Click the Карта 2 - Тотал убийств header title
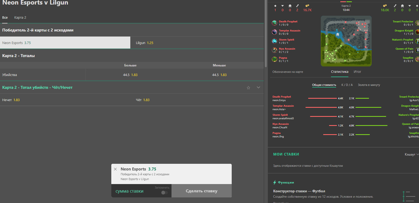The width and height of the screenshot is (419, 203). pyautogui.click(x=37, y=87)
